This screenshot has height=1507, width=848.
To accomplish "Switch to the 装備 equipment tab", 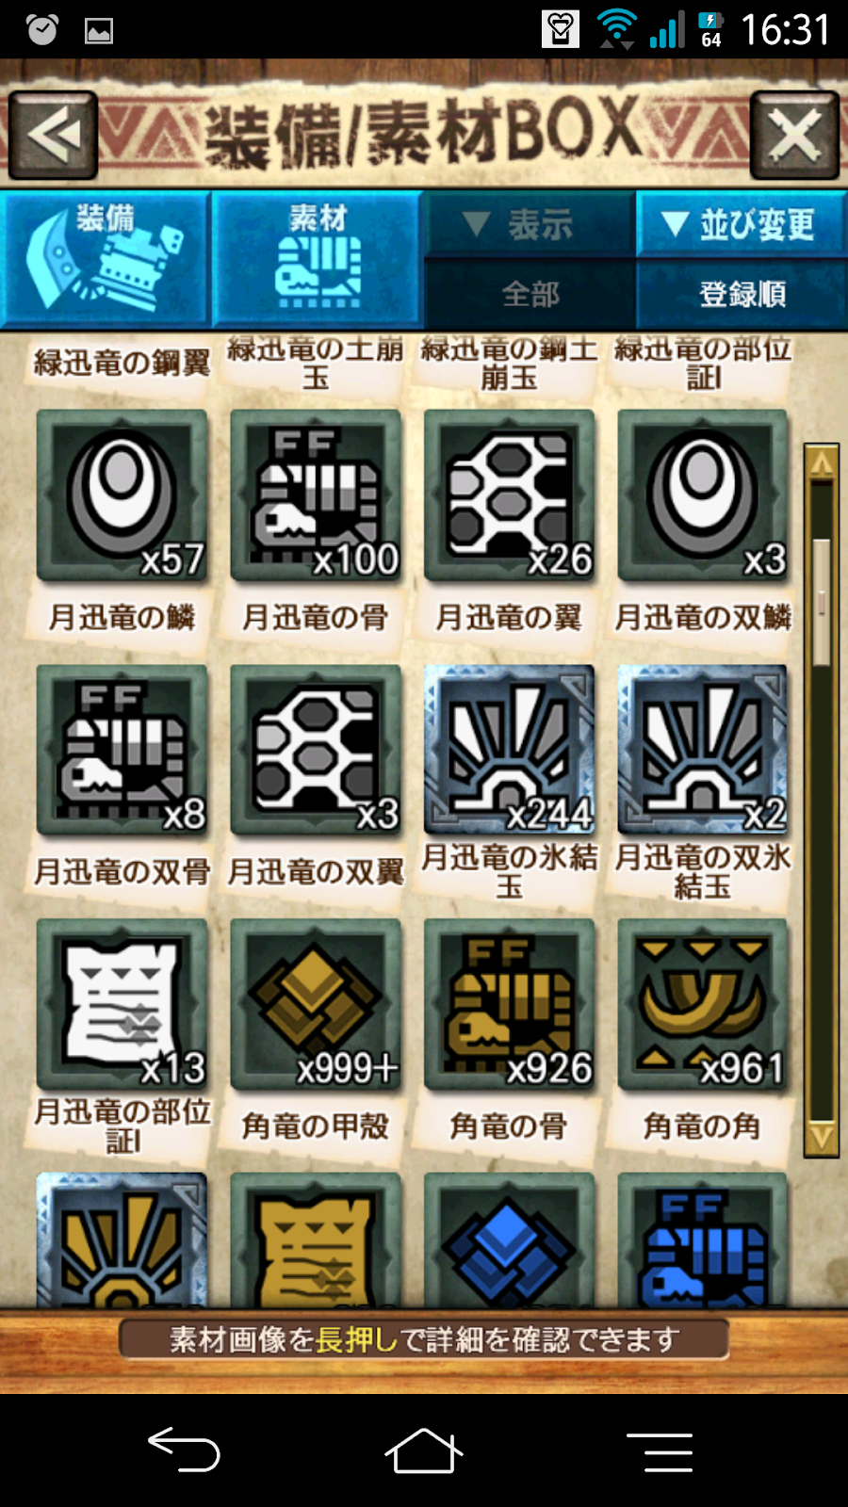I will [x=106, y=260].
